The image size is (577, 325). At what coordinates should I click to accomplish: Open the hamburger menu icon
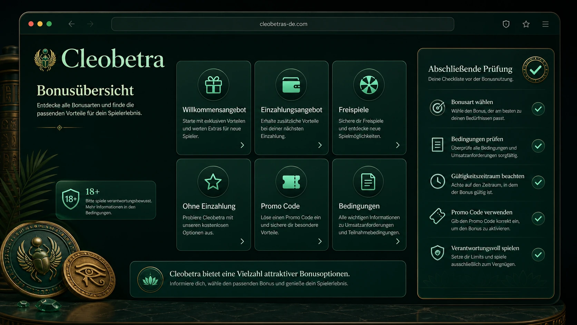click(x=545, y=24)
